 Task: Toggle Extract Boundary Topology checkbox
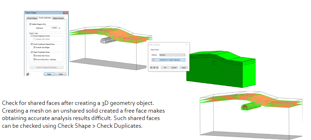point(34,59)
